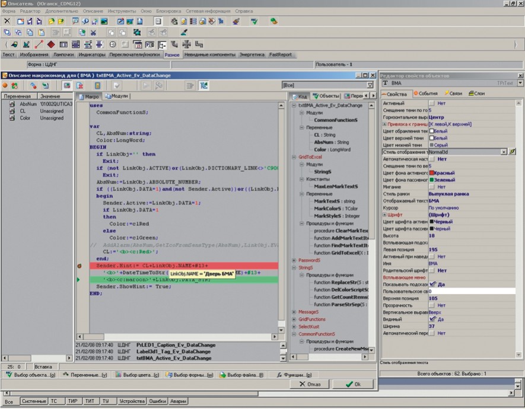Viewport: 525px width, 409px height.
Task: Click the highlighted tree icon in the macro toolbar
Action: (x=204, y=85)
